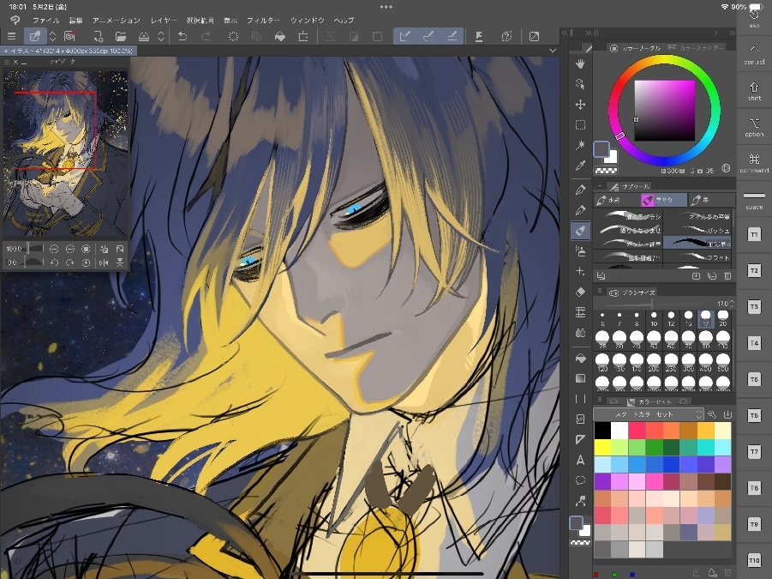Toggle the command modifier key

(x=754, y=163)
